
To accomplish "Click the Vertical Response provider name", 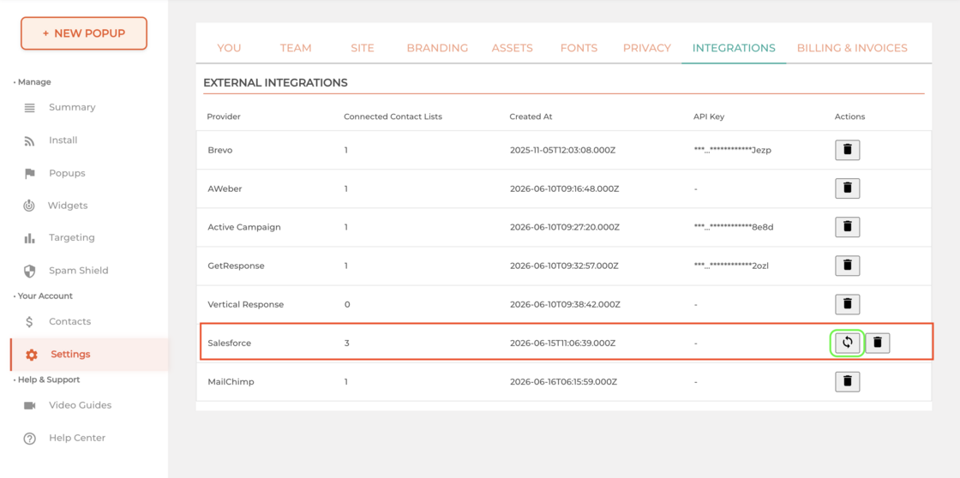I will coord(245,304).
